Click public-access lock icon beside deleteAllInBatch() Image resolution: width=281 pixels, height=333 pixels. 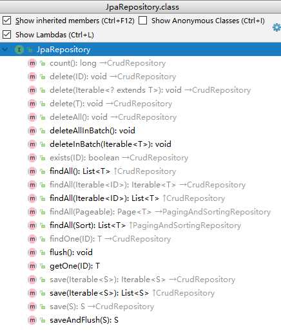pyautogui.click(x=43, y=131)
